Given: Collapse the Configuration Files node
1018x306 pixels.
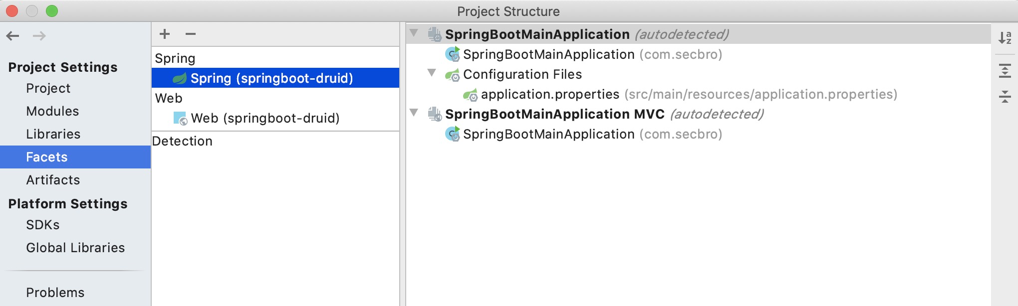Looking at the screenshot, I should [x=432, y=73].
